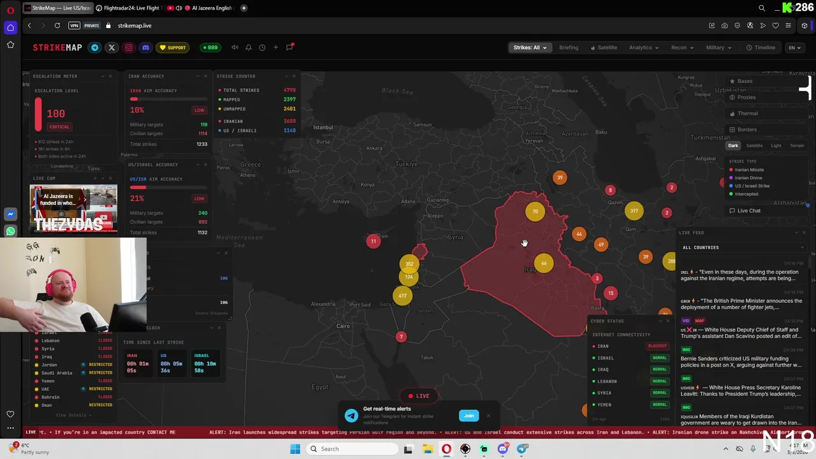Select the StrikeMap browser tab
This screenshot has width=816, height=459.
pos(57,8)
